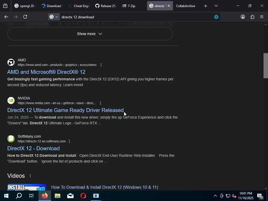
Task: Open the Mail app on taskbar
Action: click(x=70, y=196)
